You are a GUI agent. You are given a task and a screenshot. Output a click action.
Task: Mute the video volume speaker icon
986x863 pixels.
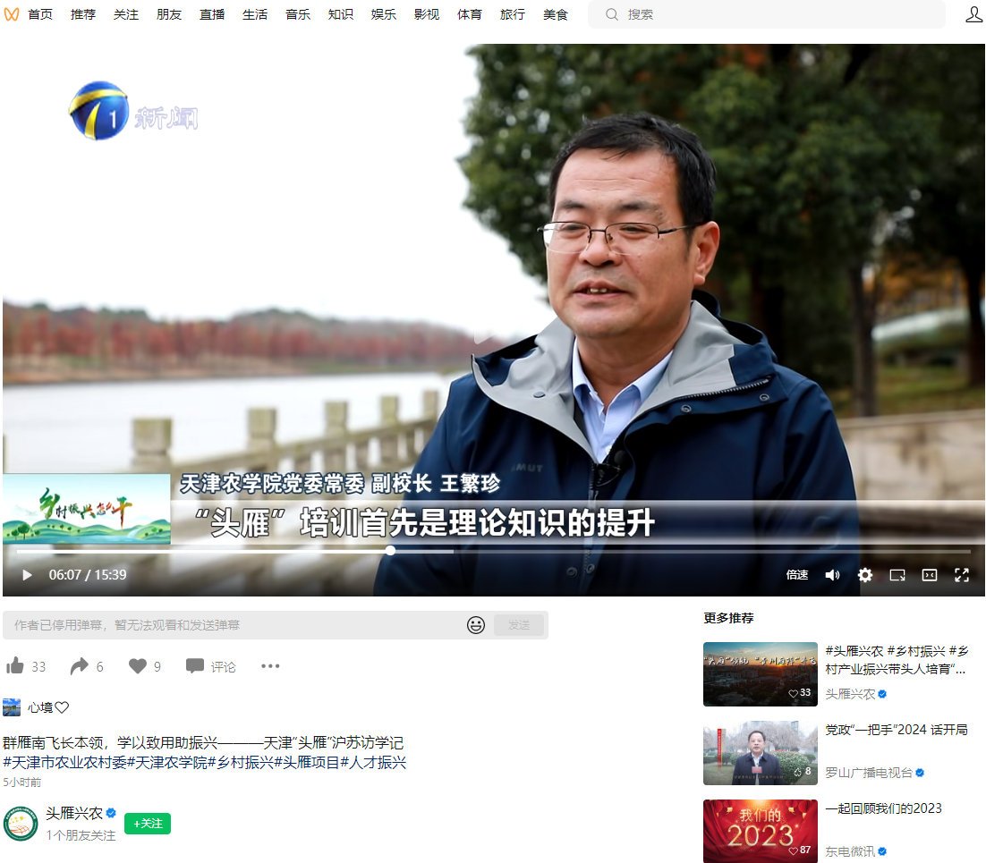[x=832, y=575]
